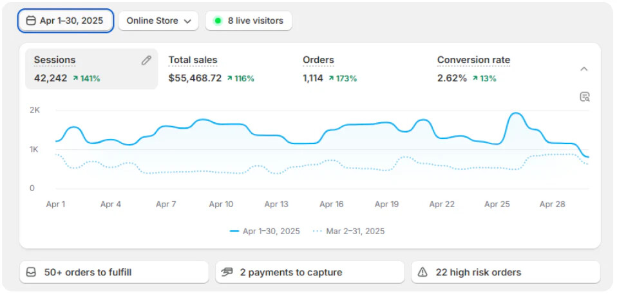Review the 22 high risk orders
Image resolution: width=617 pixels, height=294 pixels.
click(506, 272)
